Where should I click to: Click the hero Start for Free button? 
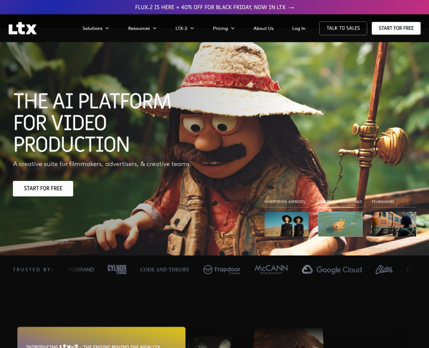(43, 188)
